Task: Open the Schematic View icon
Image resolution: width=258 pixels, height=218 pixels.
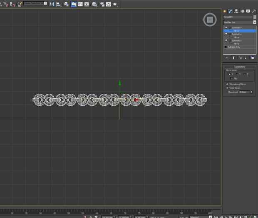Action: (87, 4)
